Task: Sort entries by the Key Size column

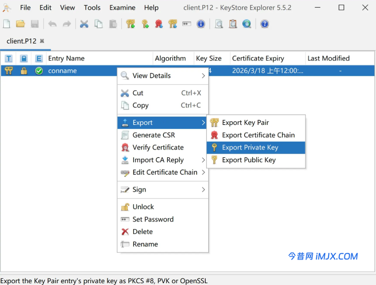Action: [x=212, y=58]
